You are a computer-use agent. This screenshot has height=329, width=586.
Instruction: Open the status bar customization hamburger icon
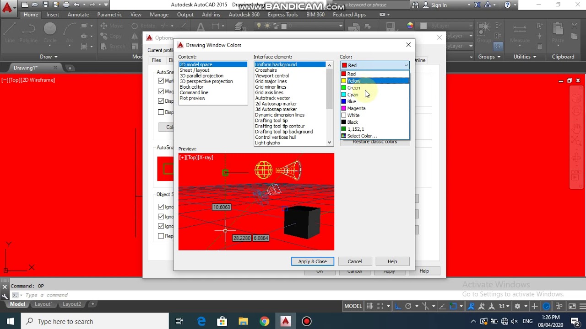pos(582,306)
